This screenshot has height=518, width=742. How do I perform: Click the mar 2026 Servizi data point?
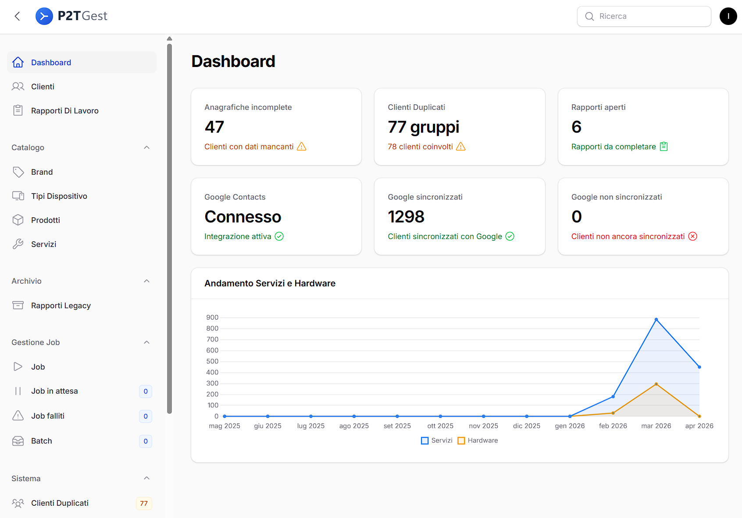coord(656,320)
